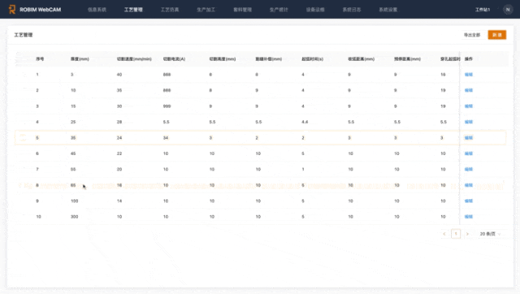
Task: Select the 4.4 arc time cell in row 4
Action: [x=305, y=122]
